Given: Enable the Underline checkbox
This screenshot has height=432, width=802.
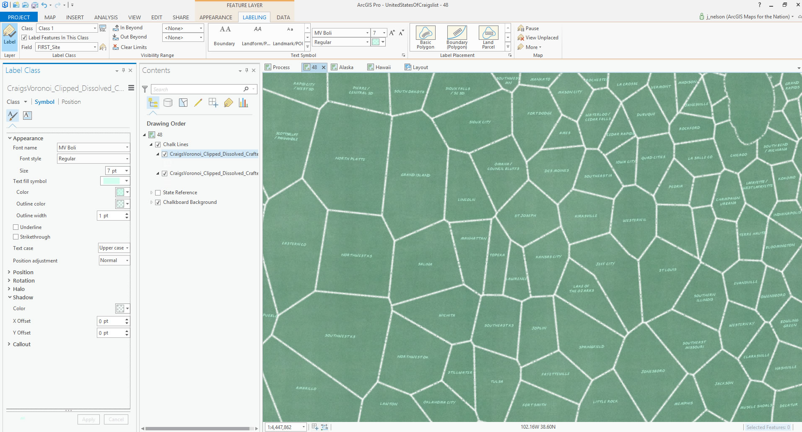Looking at the screenshot, I should coord(16,227).
